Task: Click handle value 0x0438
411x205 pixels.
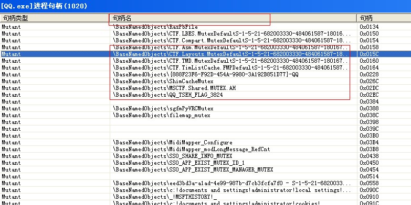Action: point(369,156)
